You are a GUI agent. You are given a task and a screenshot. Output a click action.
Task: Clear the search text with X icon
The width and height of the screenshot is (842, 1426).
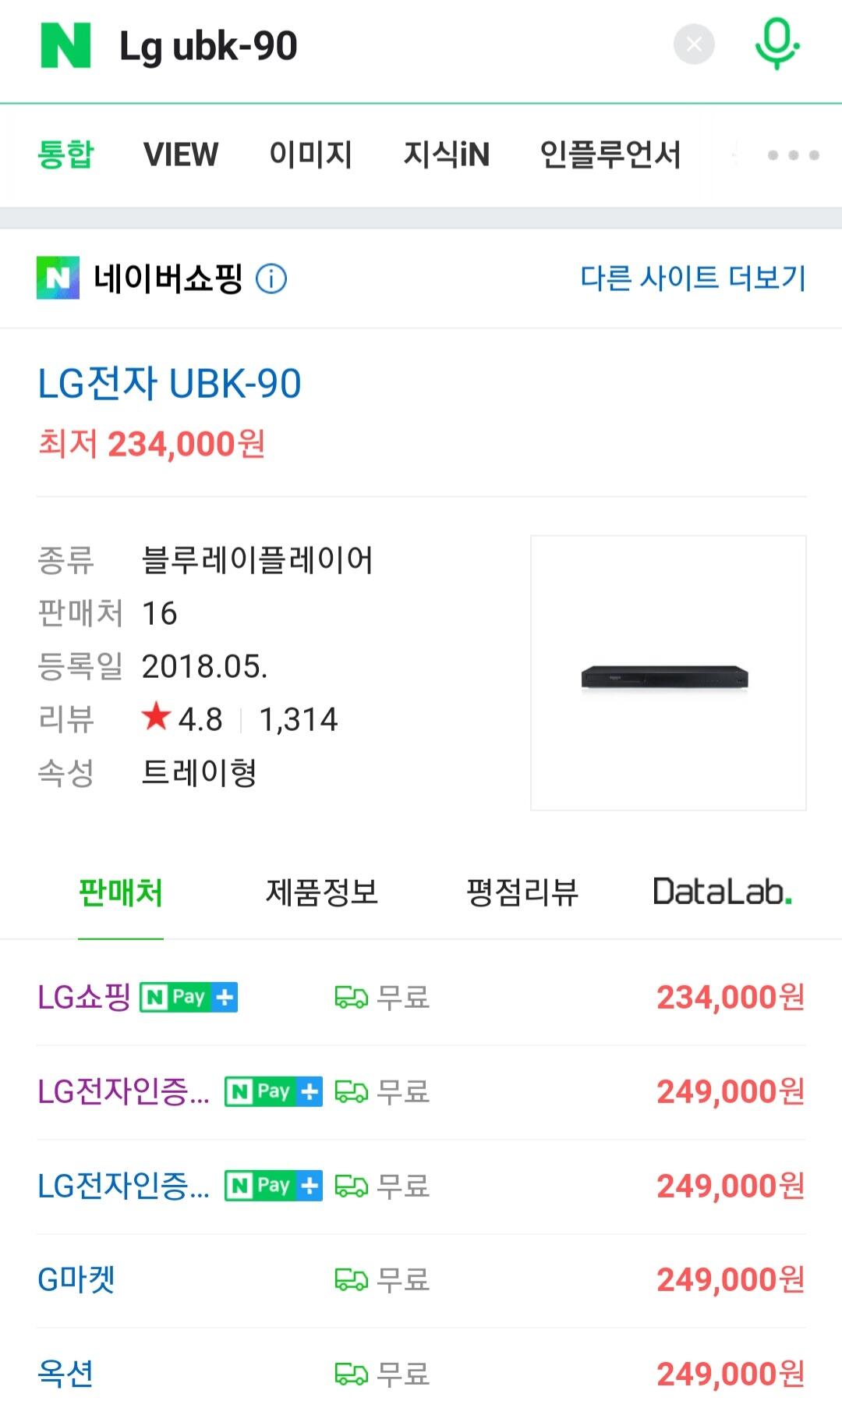coord(694,44)
